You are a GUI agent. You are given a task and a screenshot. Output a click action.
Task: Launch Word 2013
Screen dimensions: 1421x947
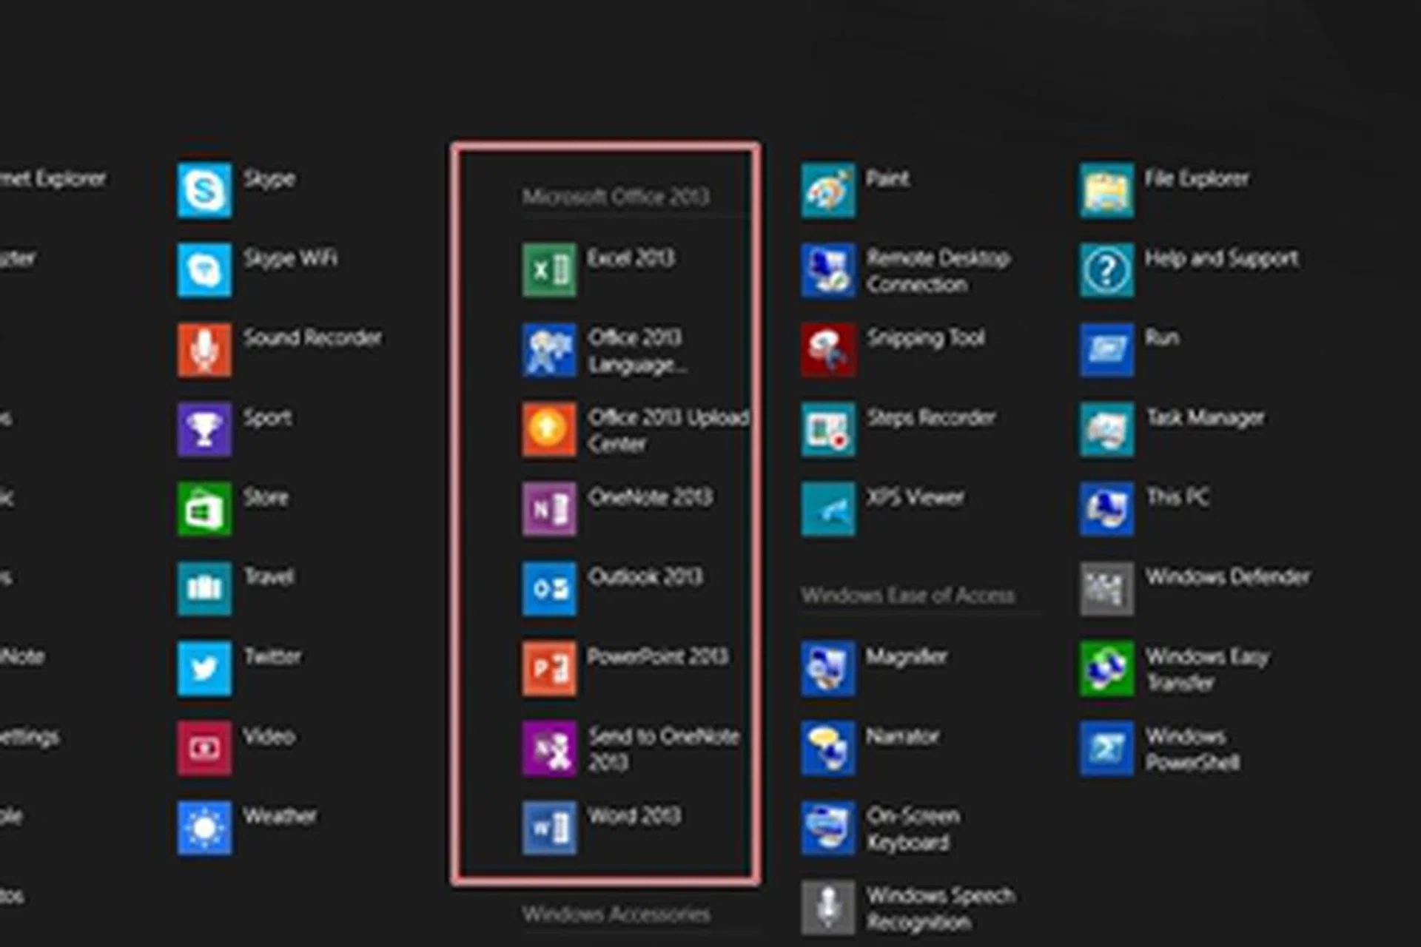[635, 816]
